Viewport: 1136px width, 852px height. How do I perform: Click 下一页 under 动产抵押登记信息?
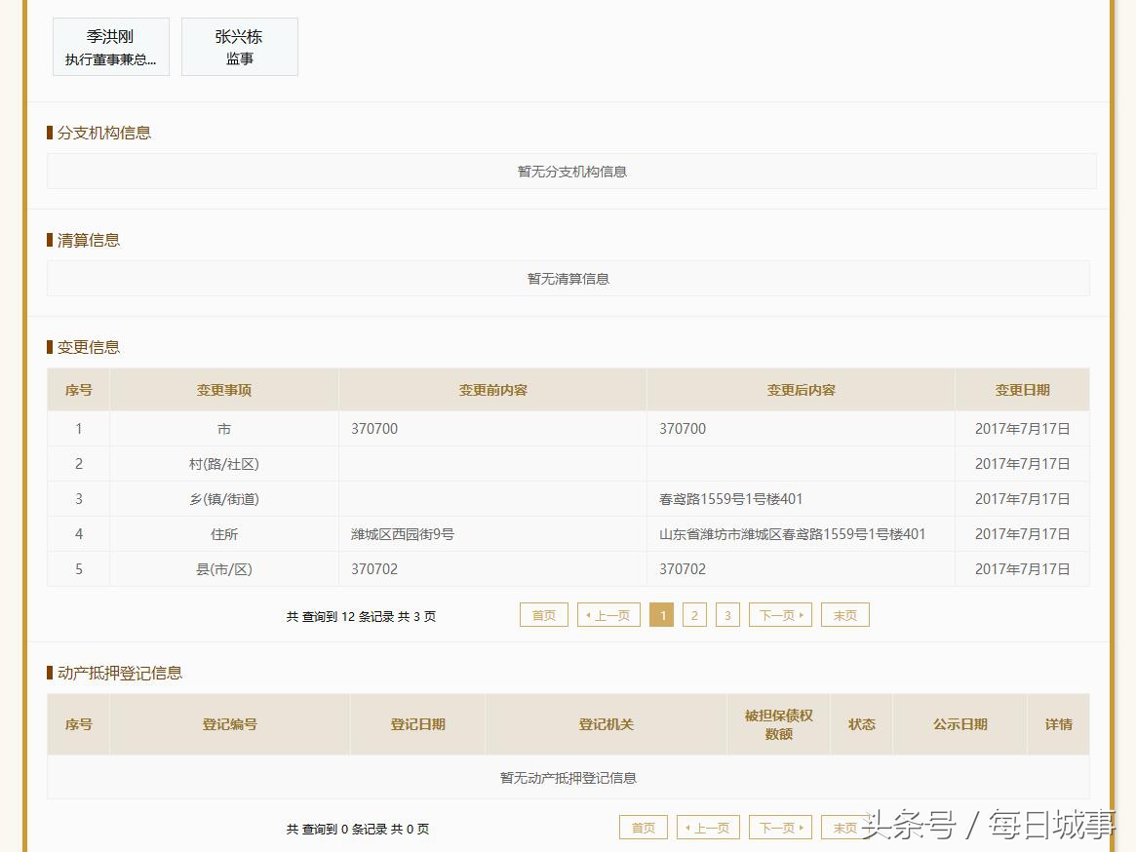coord(779,827)
